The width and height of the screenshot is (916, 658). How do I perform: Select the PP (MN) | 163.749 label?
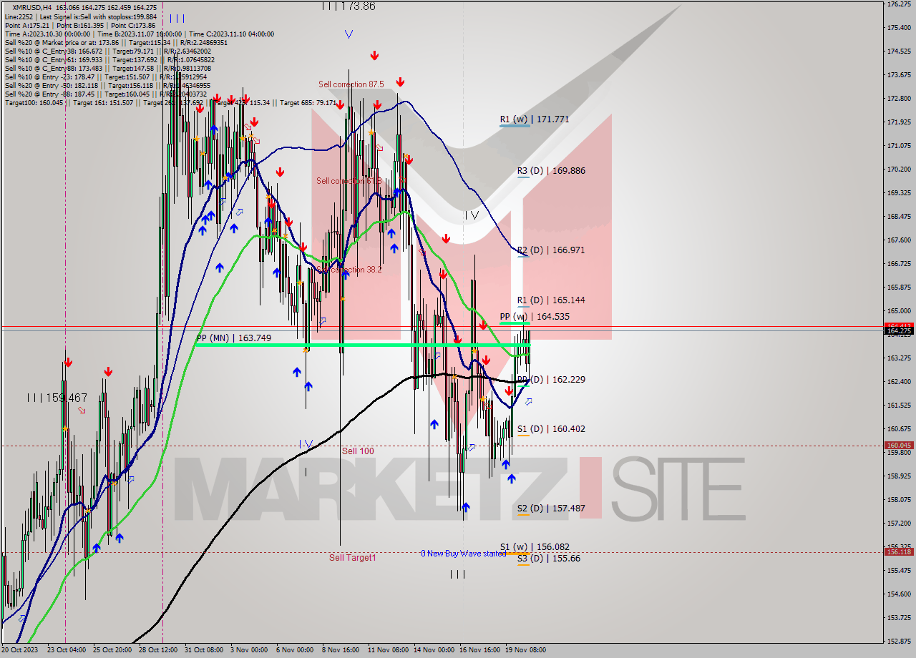(x=234, y=338)
